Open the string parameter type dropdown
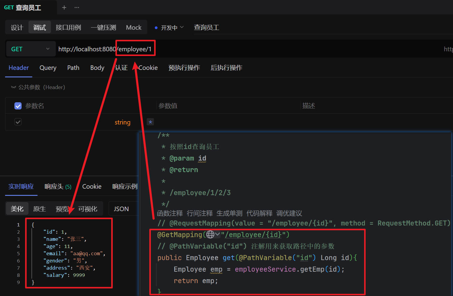 [x=122, y=122]
